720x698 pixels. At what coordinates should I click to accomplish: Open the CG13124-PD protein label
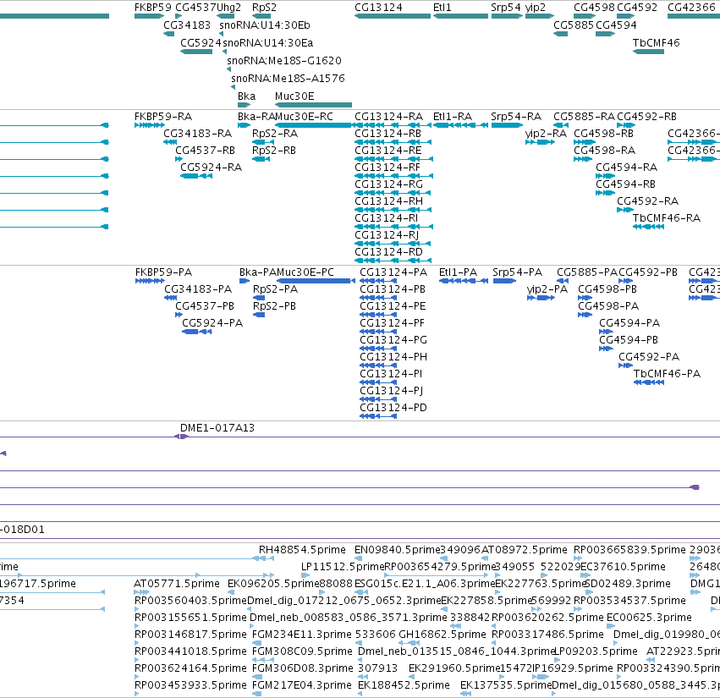[393, 409]
